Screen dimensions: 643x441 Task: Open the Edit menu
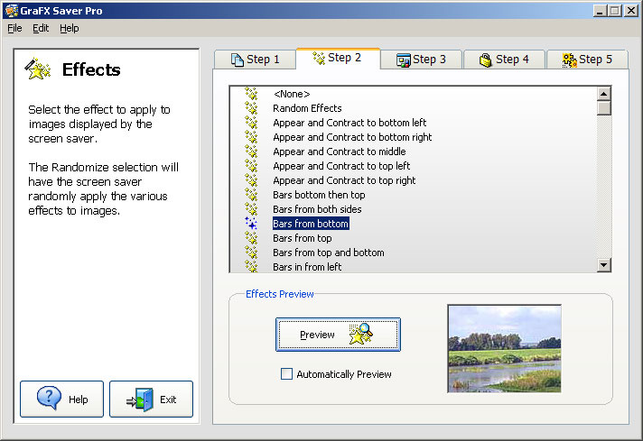point(41,28)
